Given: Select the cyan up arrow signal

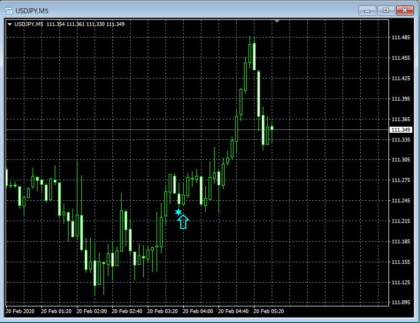Looking at the screenshot, I should [x=183, y=222].
